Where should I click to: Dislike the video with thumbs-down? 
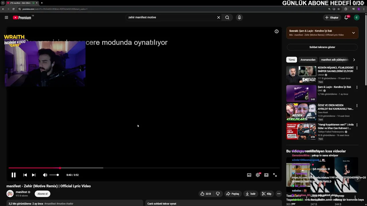point(218,194)
